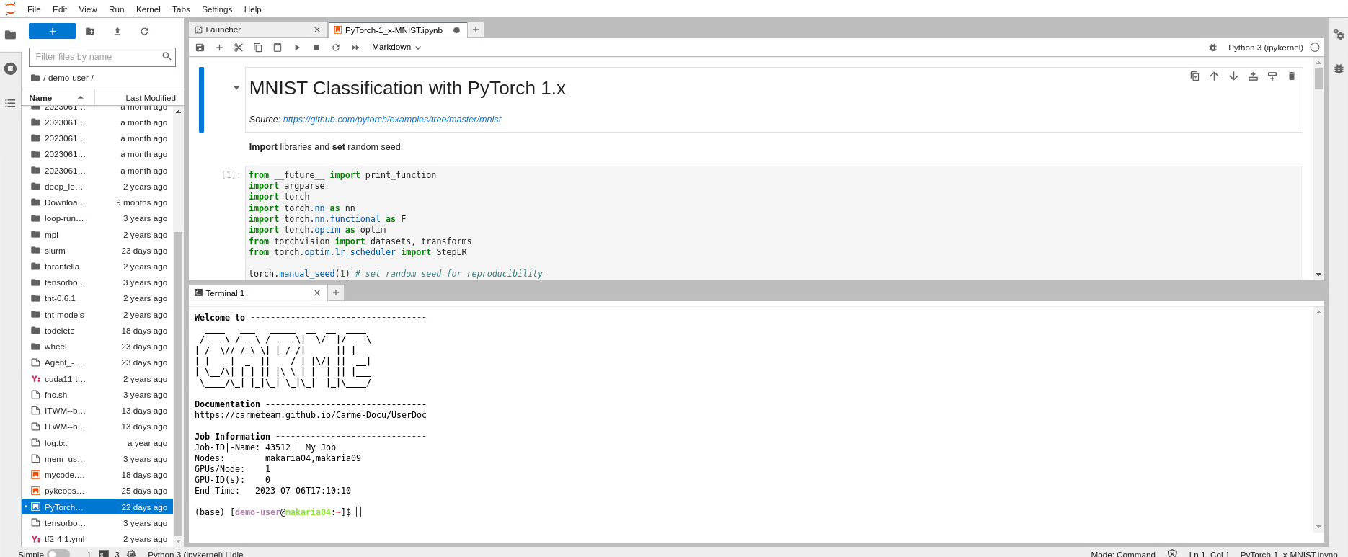Close the Launcher tab
Image resolution: width=1348 pixels, height=557 pixels.
click(317, 30)
